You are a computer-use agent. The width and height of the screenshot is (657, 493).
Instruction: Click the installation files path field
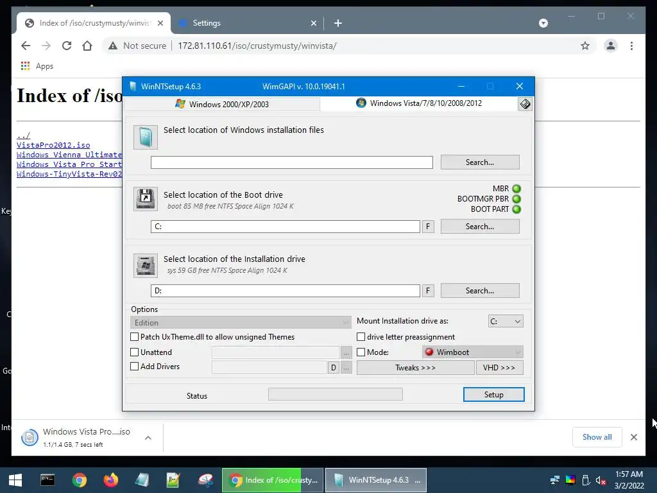pyautogui.click(x=292, y=162)
